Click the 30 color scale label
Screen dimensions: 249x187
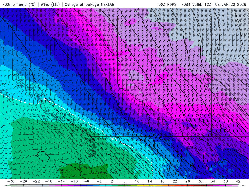(x=200, y=181)
